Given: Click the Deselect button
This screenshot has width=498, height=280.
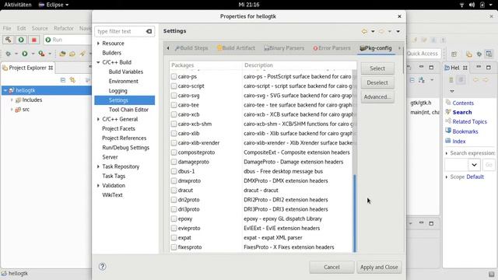Looking at the screenshot, I should tap(377, 83).
